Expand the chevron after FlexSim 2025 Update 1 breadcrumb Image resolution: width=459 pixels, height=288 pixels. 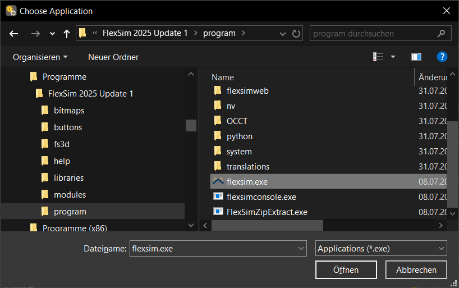(195, 33)
